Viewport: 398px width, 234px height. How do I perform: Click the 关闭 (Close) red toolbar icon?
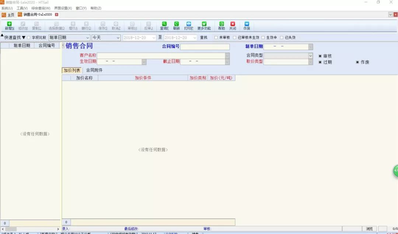coord(233,26)
